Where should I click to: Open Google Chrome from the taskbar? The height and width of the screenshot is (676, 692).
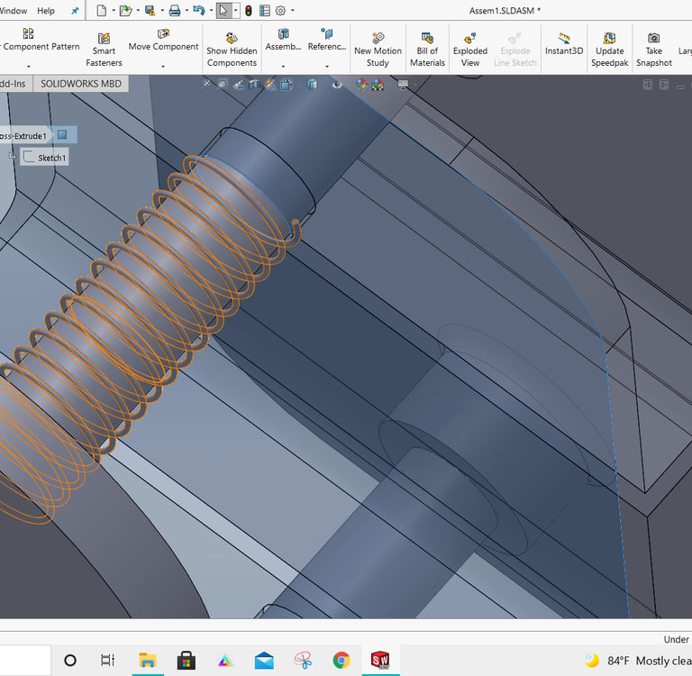pos(341,660)
